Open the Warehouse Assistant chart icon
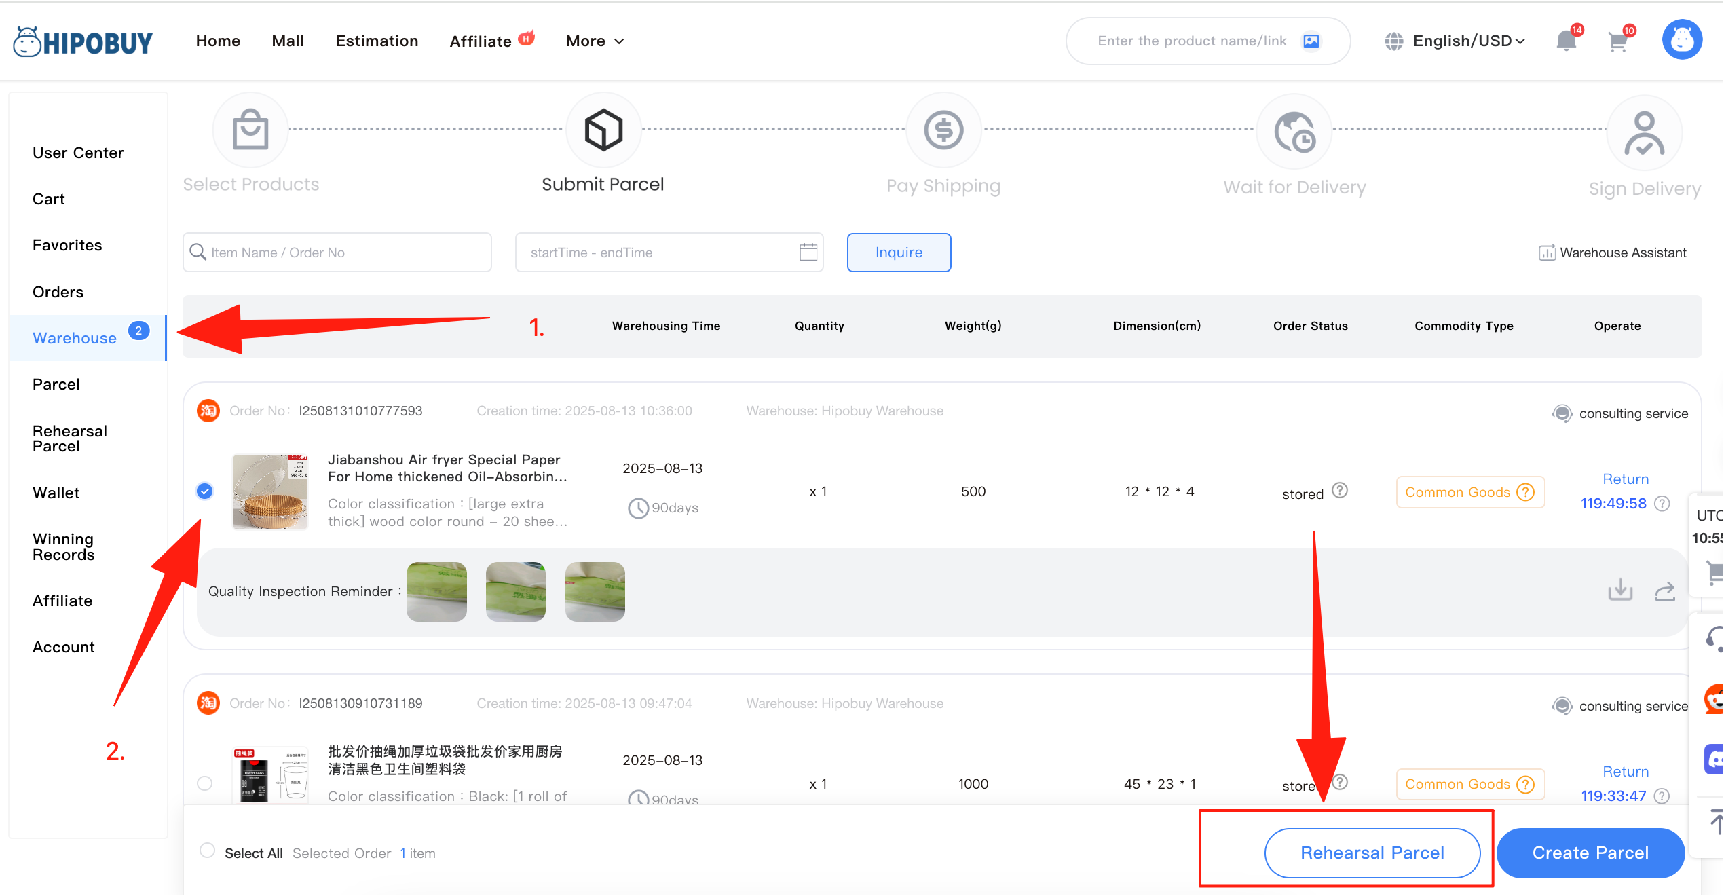Screen dimensions: 1724x896 click(x=1547, y=253)
